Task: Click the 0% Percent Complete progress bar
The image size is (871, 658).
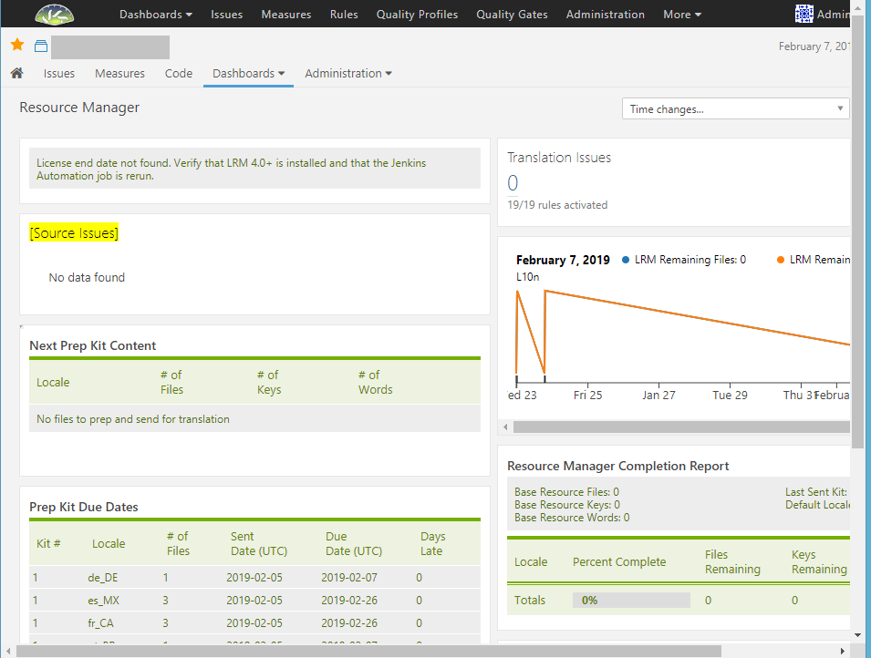Action: (x=630, y=601)
